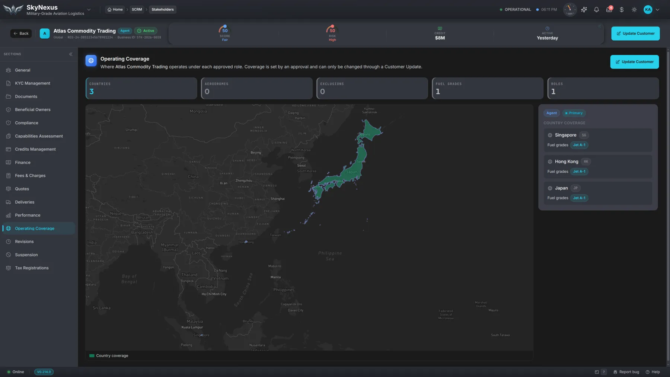Expand the SkyNexus workspace switcher chevron
Screen dimensions: 670x377
pos(89,10)
